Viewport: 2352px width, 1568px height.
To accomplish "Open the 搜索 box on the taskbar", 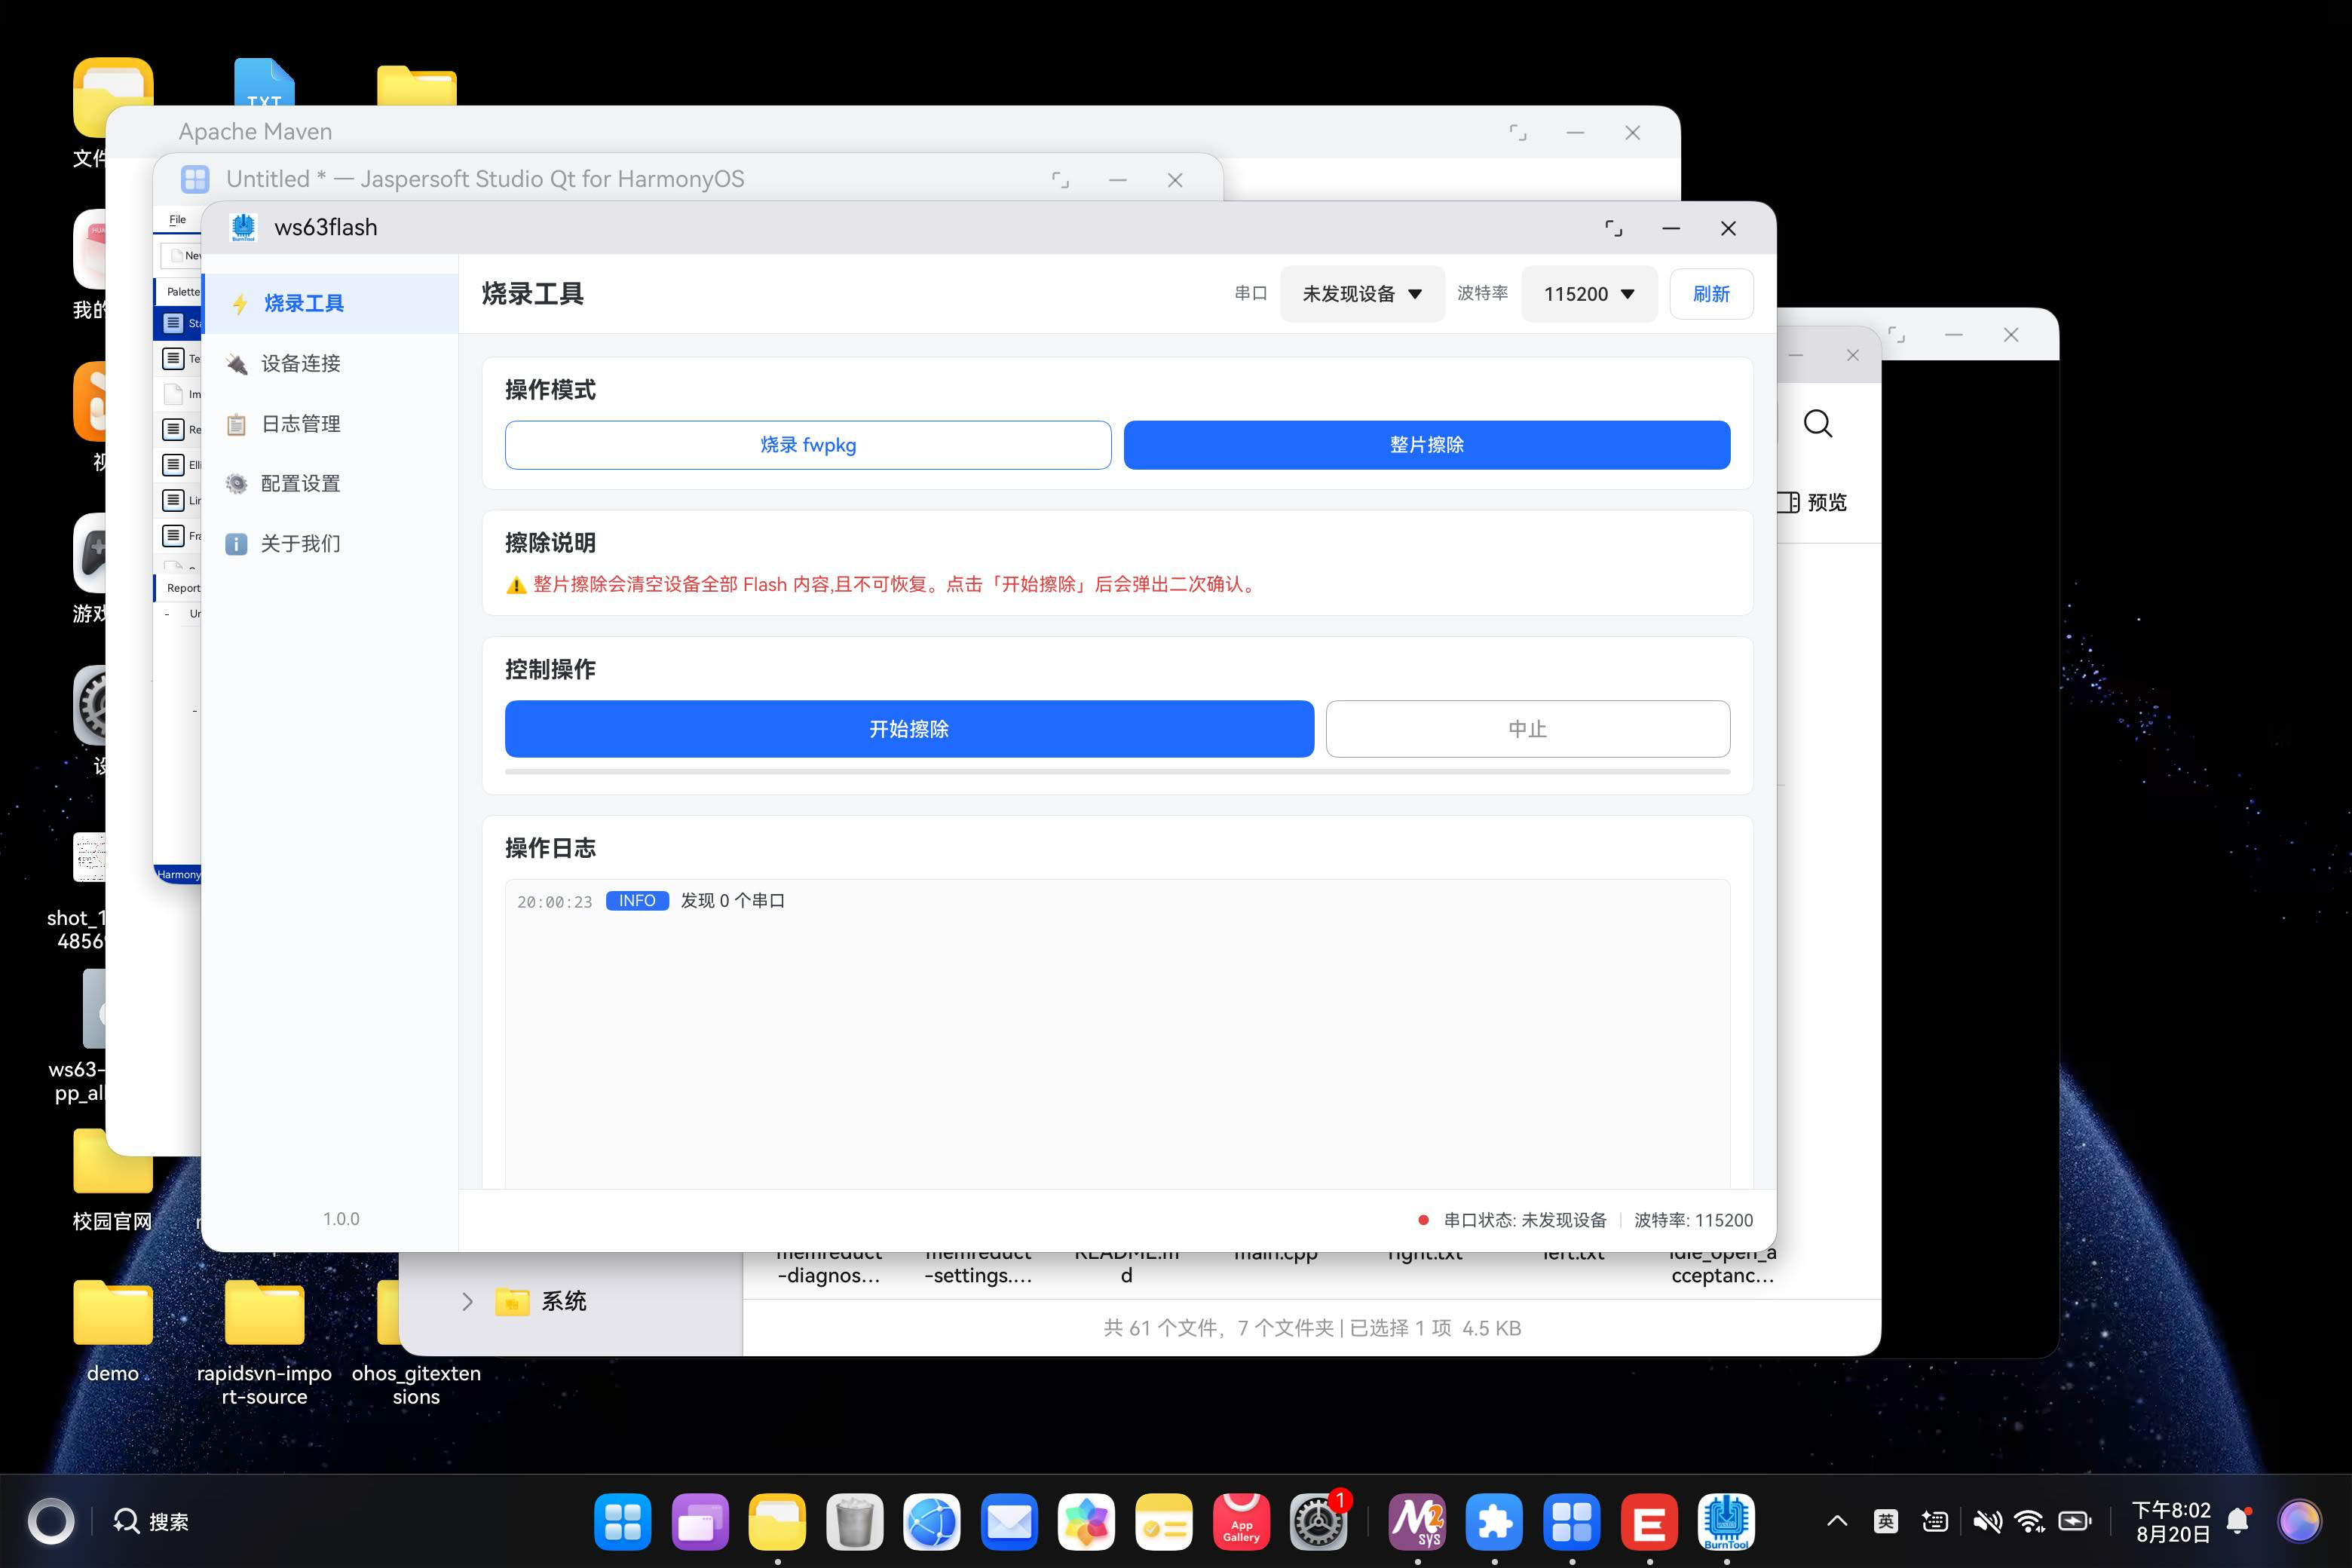I will click(x=151, y=1521).
